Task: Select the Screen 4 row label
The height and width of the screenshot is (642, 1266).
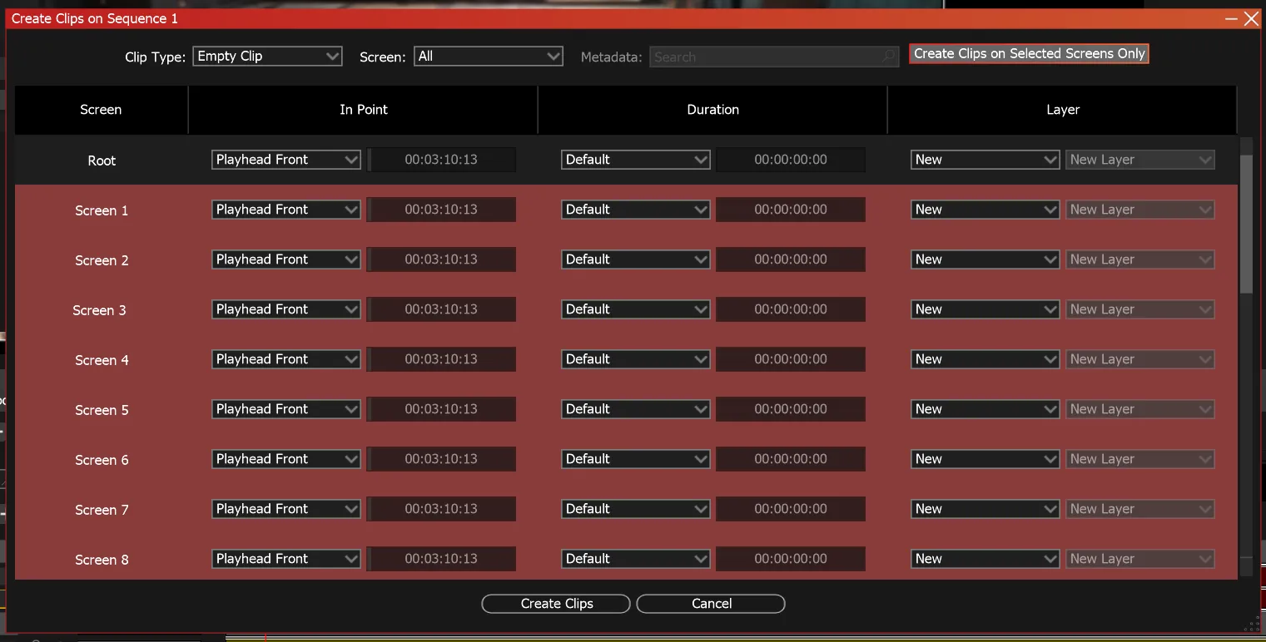Action: (x=102, y=360)
